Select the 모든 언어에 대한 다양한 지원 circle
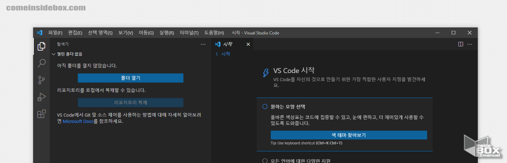This screenshot has width=507, height=163. click(x=265, y=160)
